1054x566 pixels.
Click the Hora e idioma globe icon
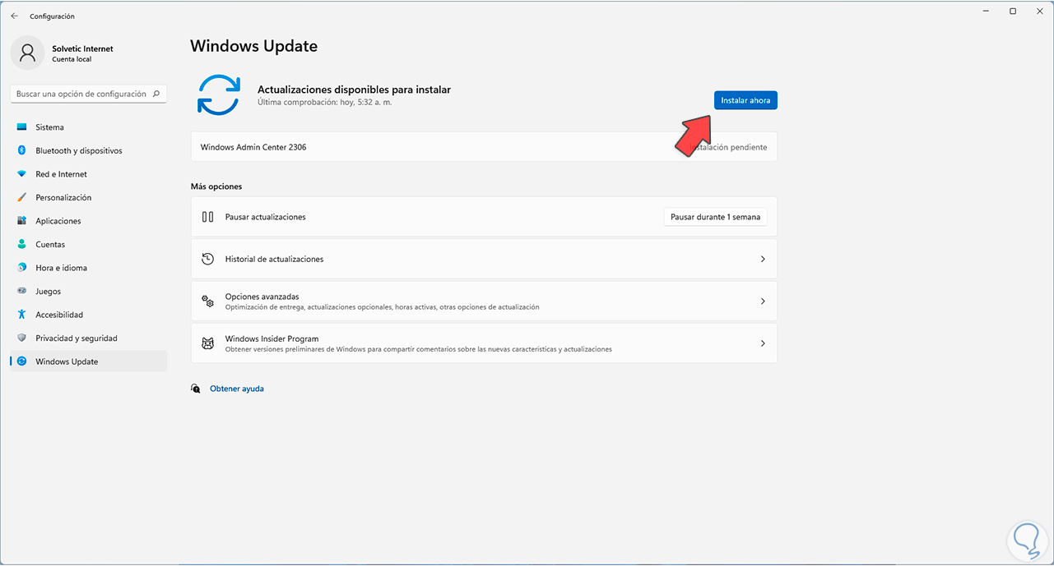tap(21, 268)
